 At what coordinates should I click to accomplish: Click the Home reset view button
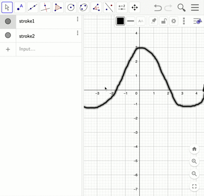pos(194,149)
